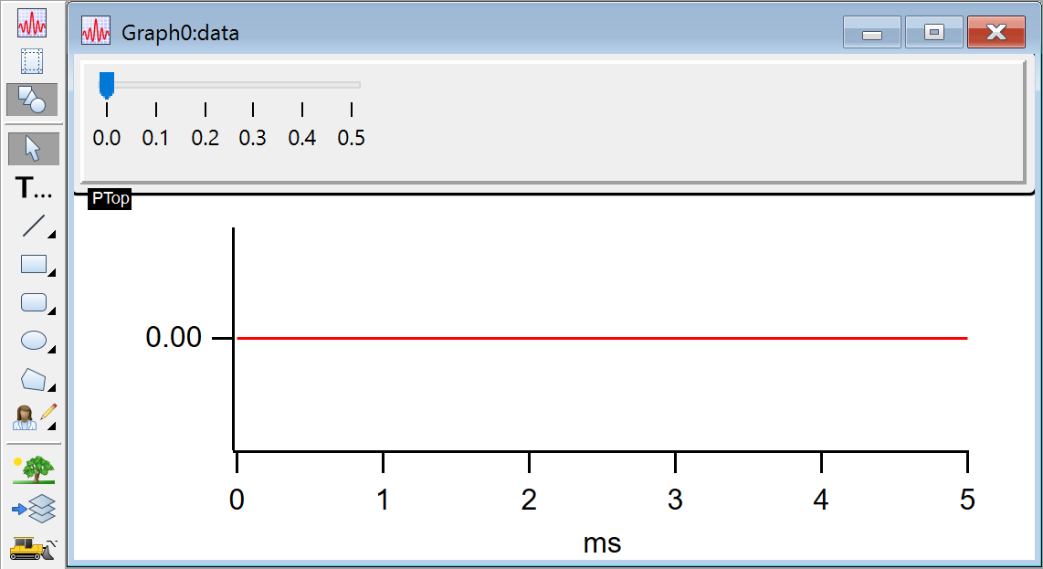Image resolution: width=1043 pixels, height=569 pixels.
Task: Select the marquee selection tool
Action: [32, 61]
